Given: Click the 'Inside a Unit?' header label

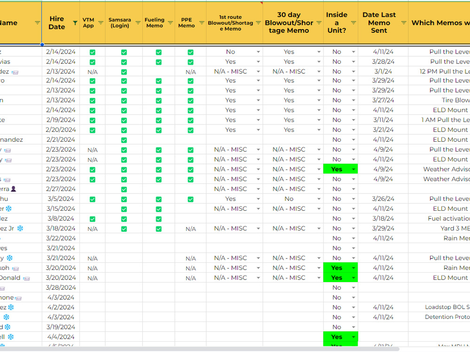Looking at the screenshot, I should 337,23.
